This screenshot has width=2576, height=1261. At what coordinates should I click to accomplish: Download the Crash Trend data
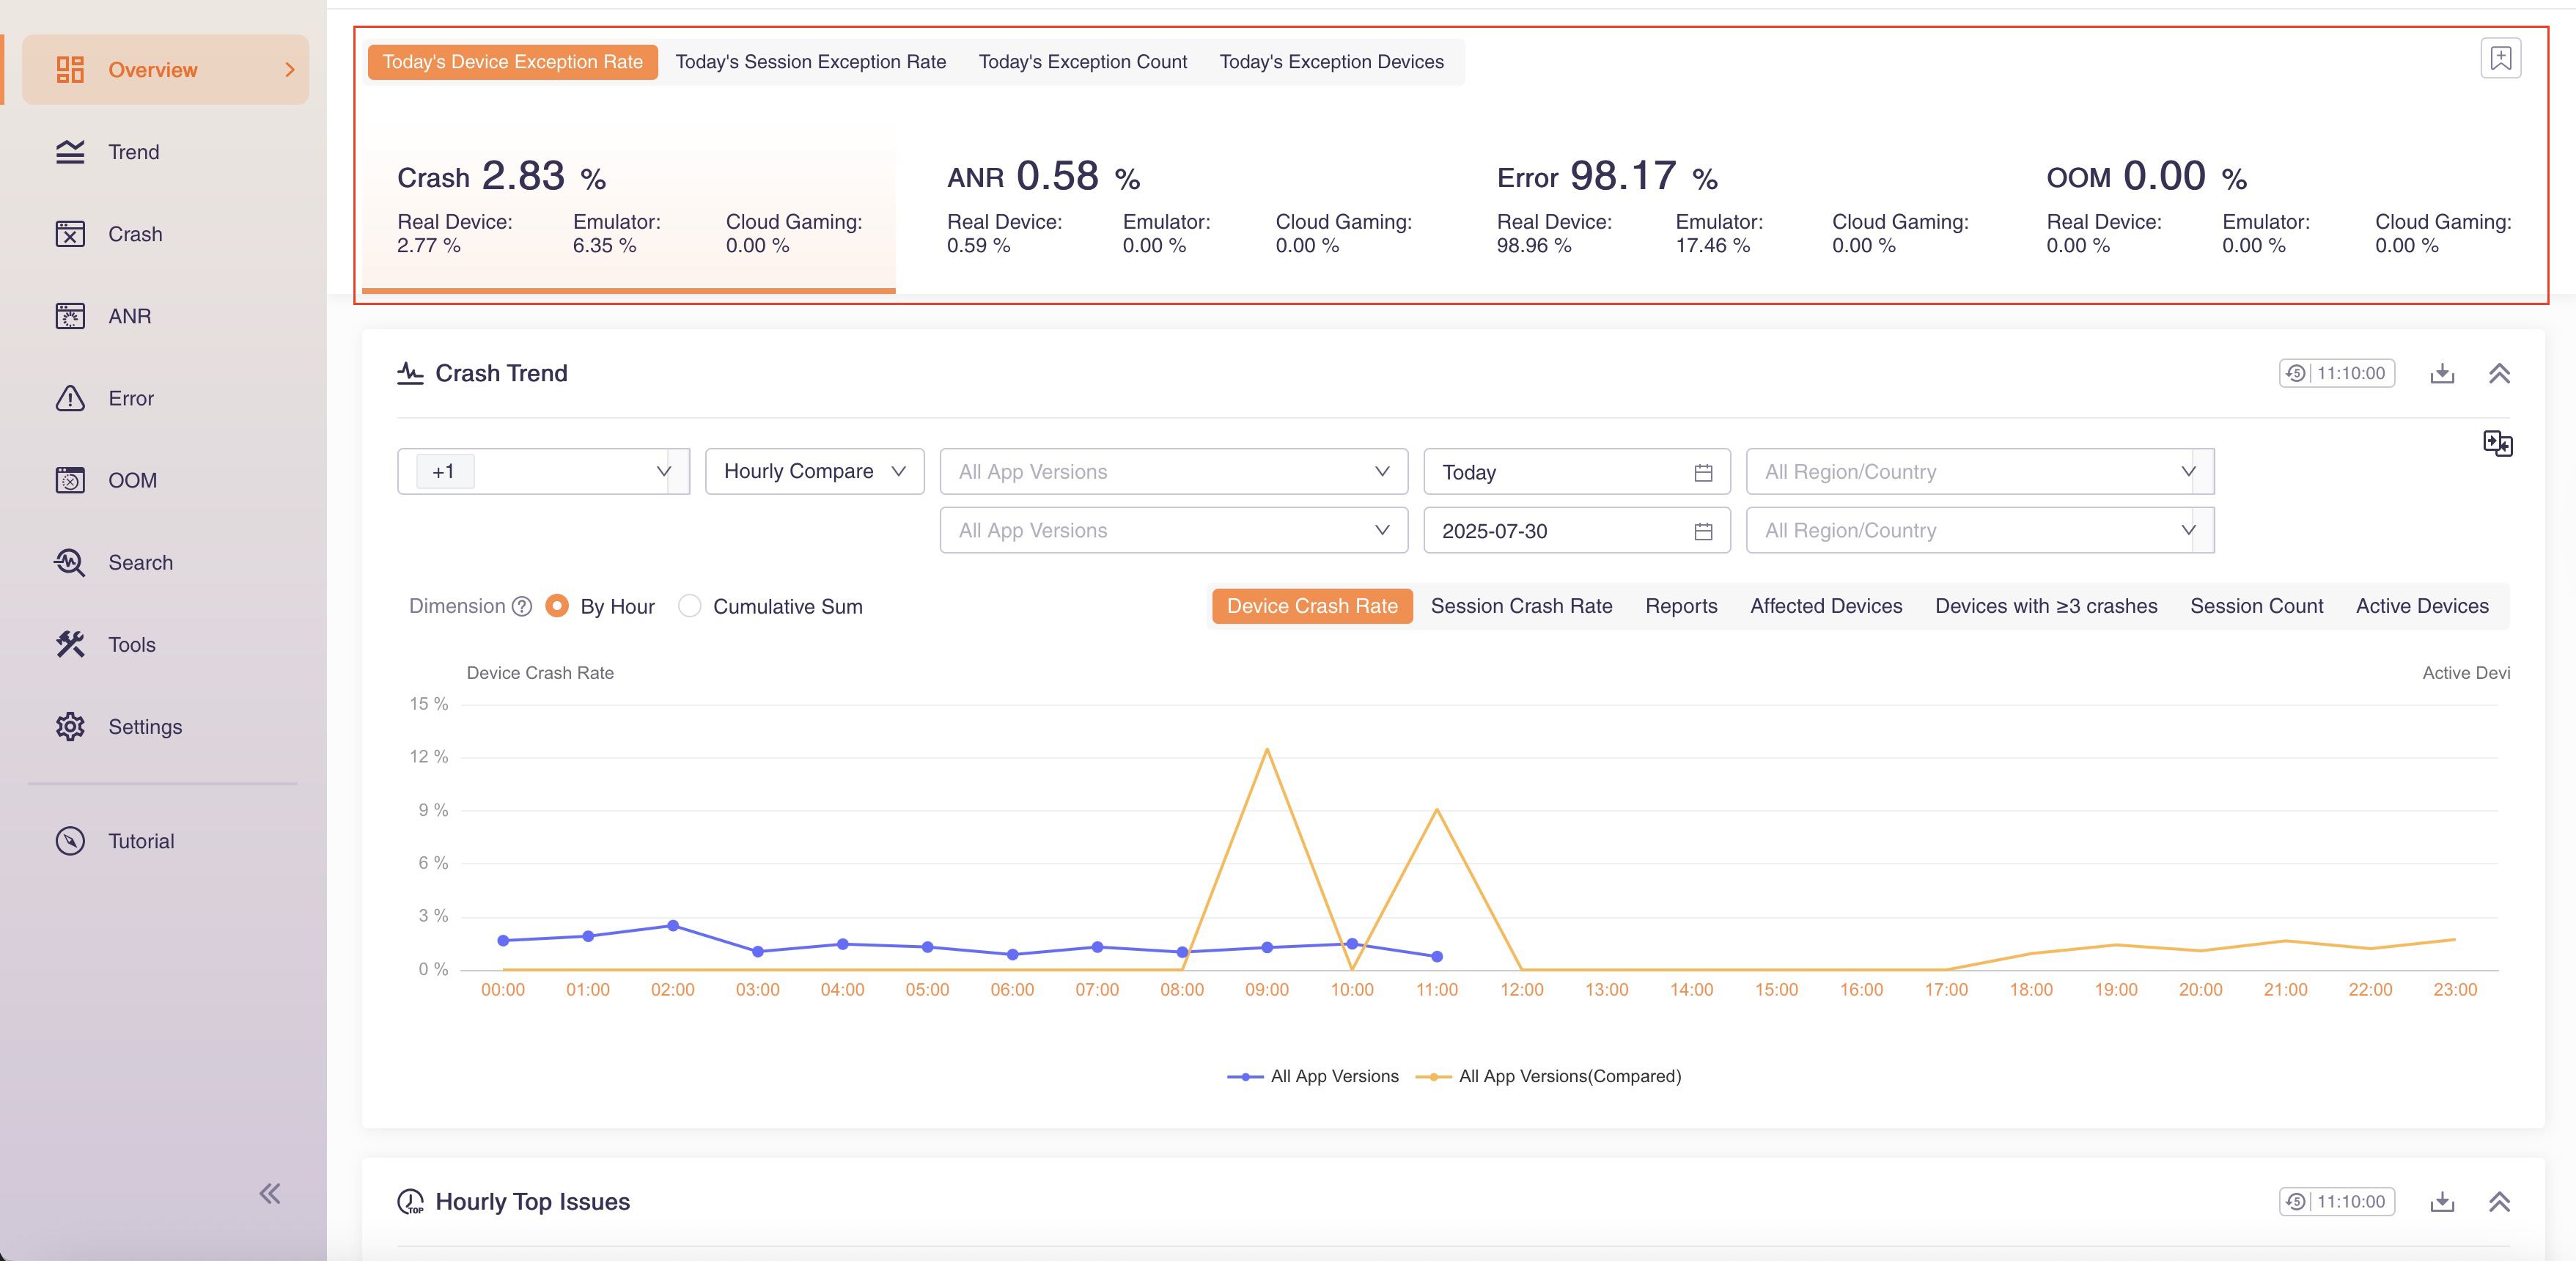pos(2442,373)
